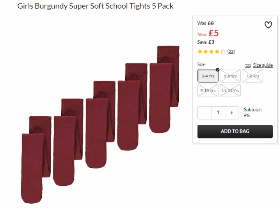Click the burgundy tights product image
Viewport: 279px width, 208px height.
100,124
